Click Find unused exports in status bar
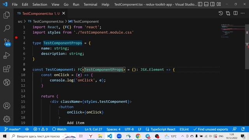 tap(211, 129)
